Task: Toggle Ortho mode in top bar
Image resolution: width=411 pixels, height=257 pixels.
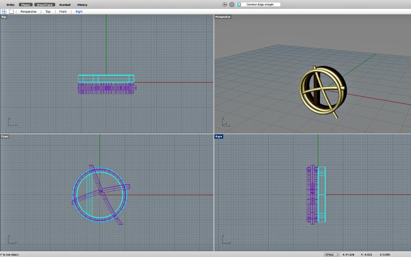Action: pyautogui.click(x=10, y=4)
